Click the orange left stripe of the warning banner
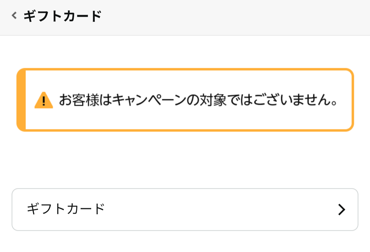This screenshot has width=370, height=252. coord(21,100)
